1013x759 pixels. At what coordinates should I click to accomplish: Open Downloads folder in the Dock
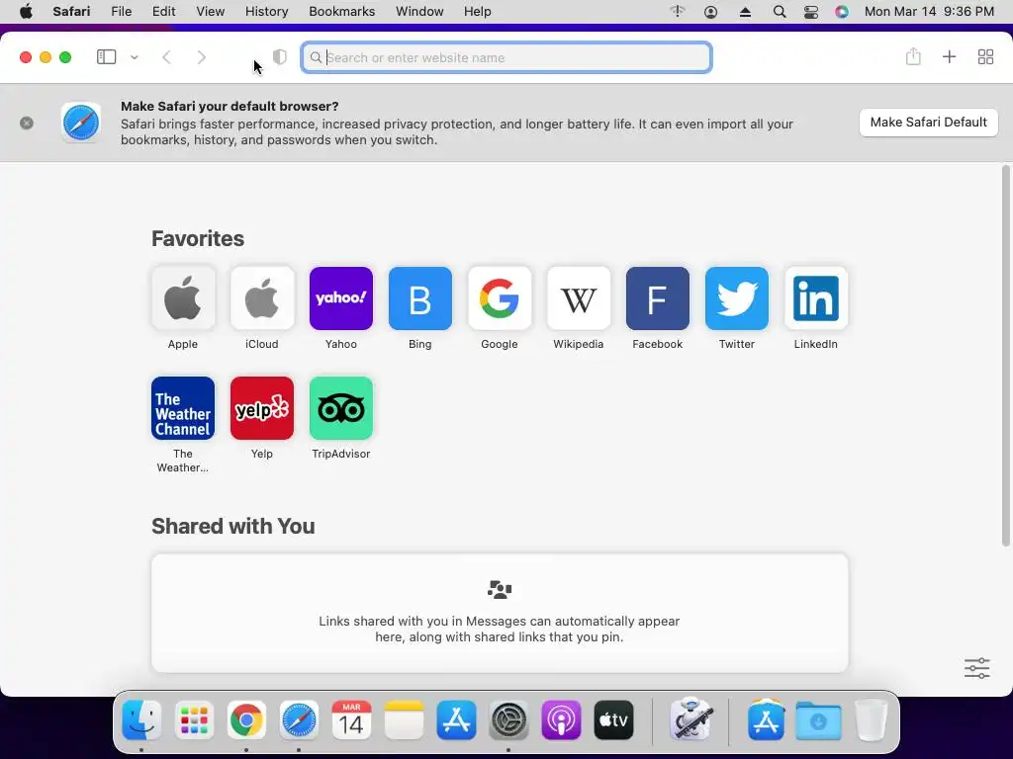click(x=818, y=719)
